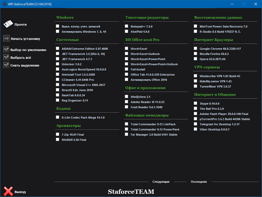The height and width of the screenshot is (197, 262).
Task: Click the Выбор по умолчанию icon
Action: [7, 50]
